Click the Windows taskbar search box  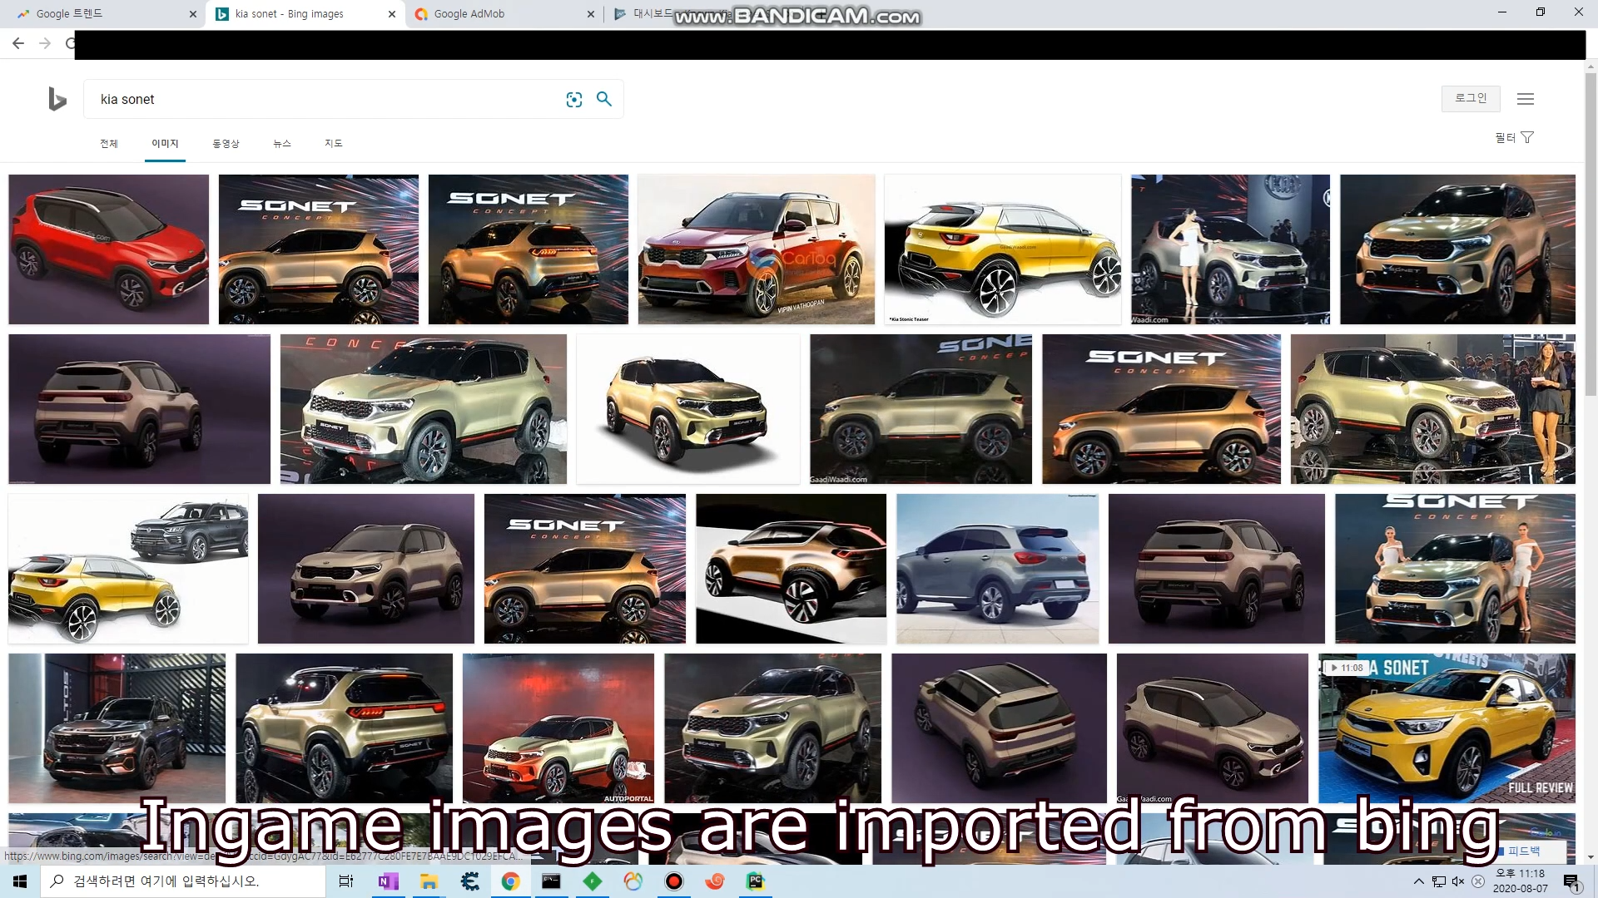click(x=183, y=881)
